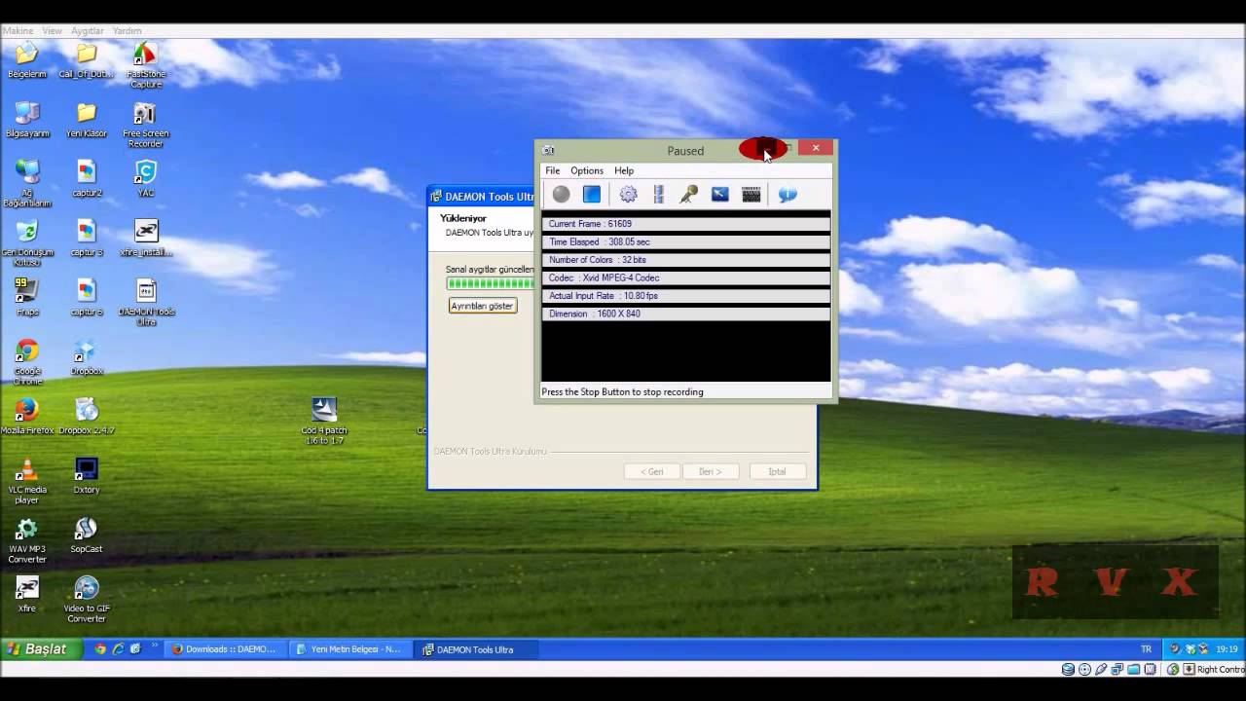Select the FastStone Capture desktop shortcut
The image size is (1246, 701).
pos(145,65)
